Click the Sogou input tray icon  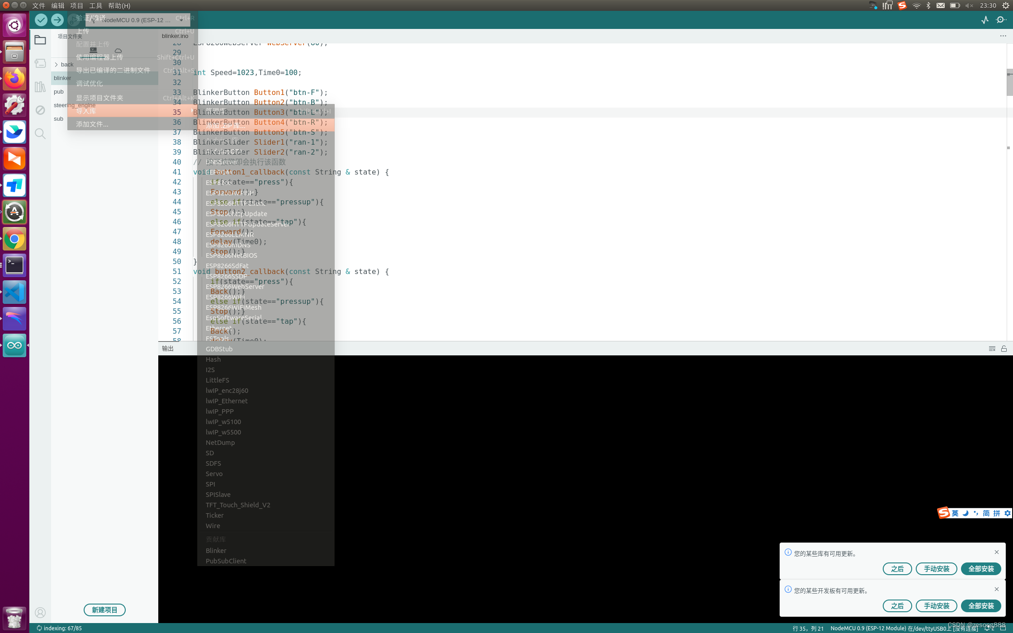[902, 5]
